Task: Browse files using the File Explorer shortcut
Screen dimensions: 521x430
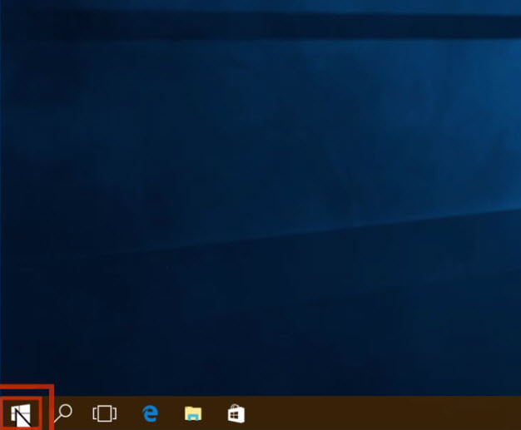Action: point(193,413)
